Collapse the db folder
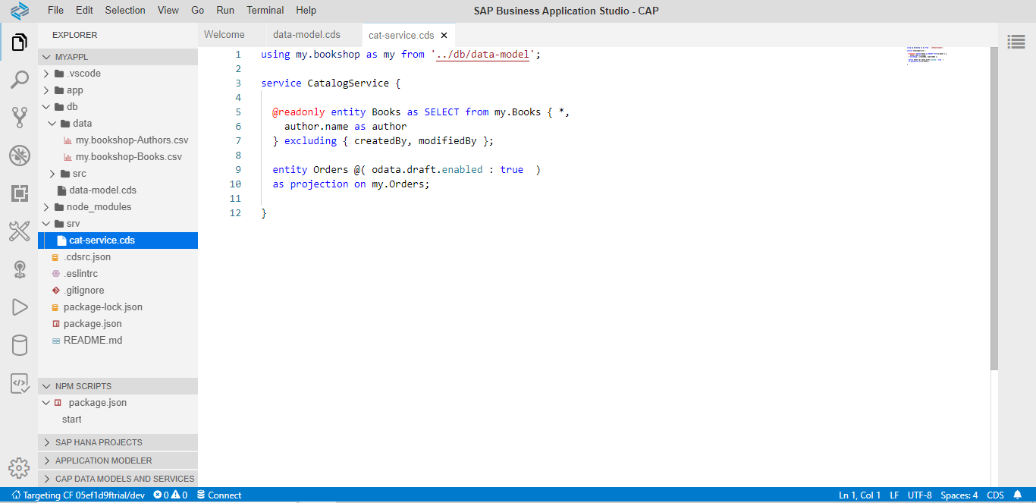 [x=72, y=107]
